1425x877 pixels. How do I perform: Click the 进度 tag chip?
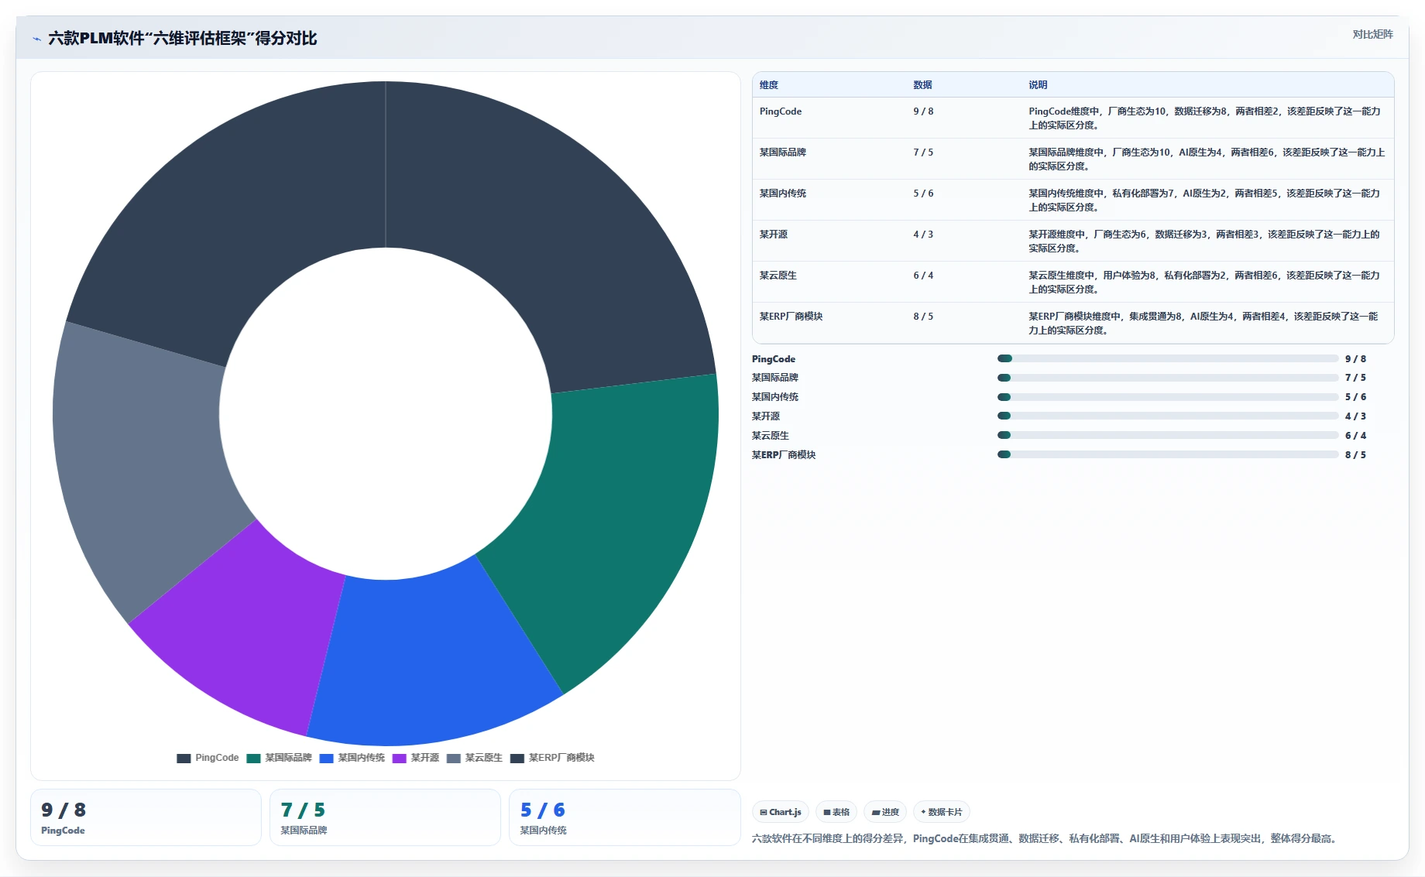(885, 812)
